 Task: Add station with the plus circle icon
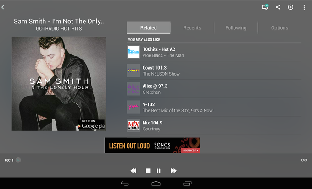(290, 7)
